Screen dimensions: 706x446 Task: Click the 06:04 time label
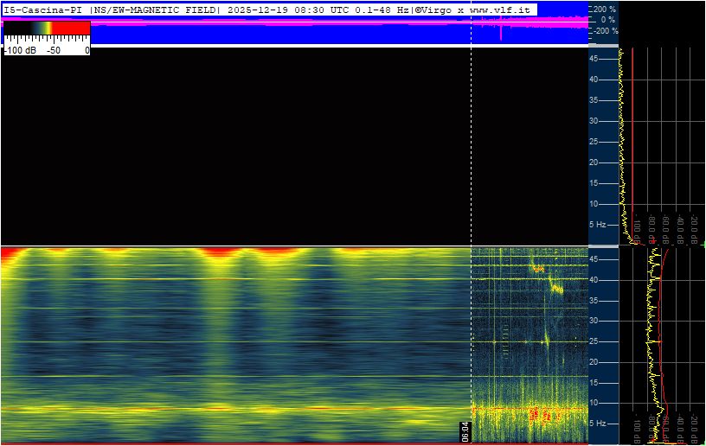pyautogui.click(x=465, y=431)
